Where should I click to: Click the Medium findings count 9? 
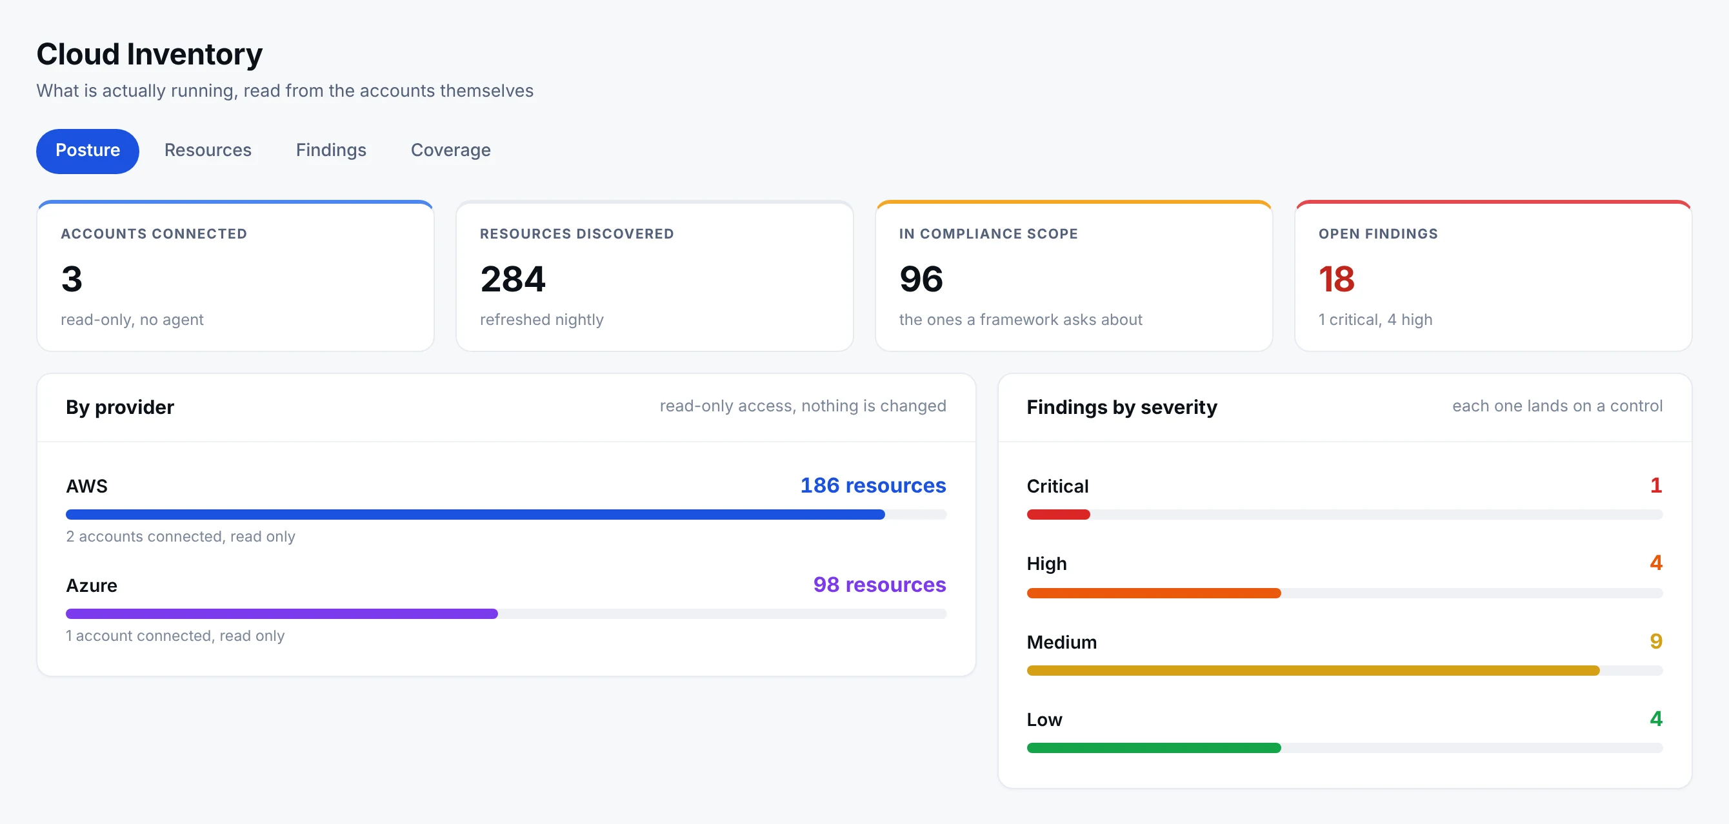pyautogui.click(x=1656, y=642)
